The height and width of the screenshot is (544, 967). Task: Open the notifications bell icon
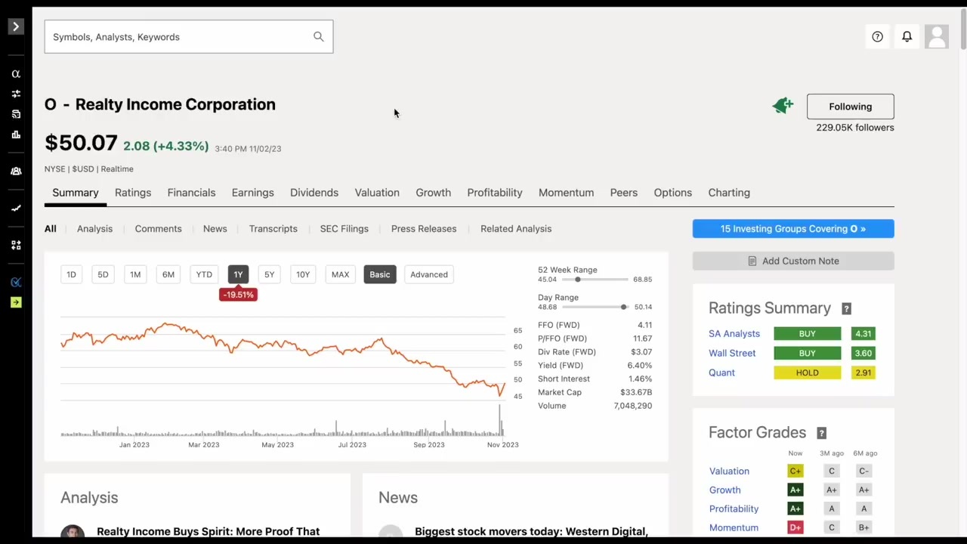coord(907,36)
